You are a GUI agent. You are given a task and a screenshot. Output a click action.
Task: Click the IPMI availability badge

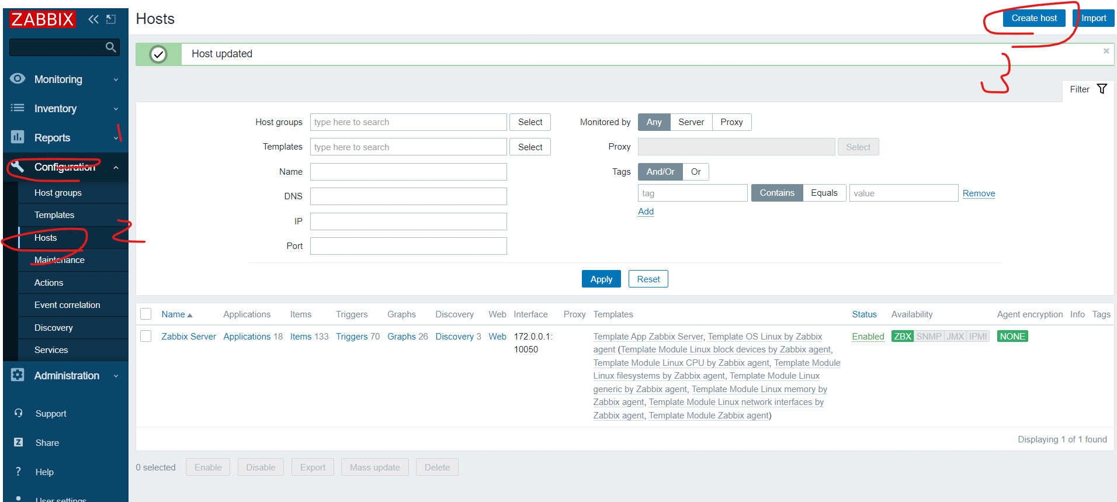point(978,337)
